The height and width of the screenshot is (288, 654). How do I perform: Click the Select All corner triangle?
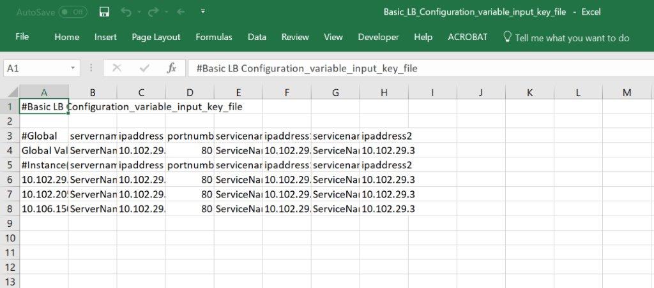[10, 92]
